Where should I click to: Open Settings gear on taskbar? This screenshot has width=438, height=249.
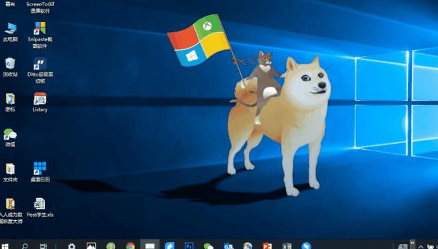point(72,246)
